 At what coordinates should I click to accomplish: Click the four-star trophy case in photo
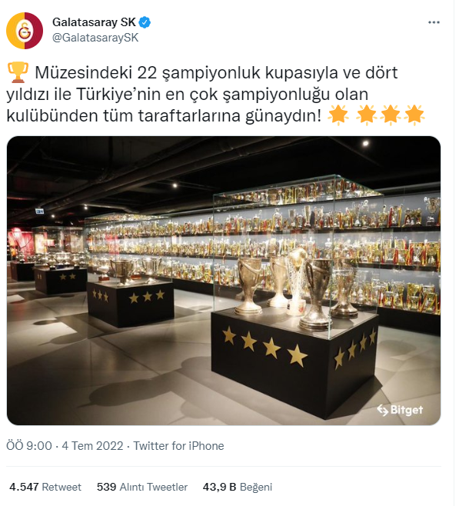pos(295,297)
